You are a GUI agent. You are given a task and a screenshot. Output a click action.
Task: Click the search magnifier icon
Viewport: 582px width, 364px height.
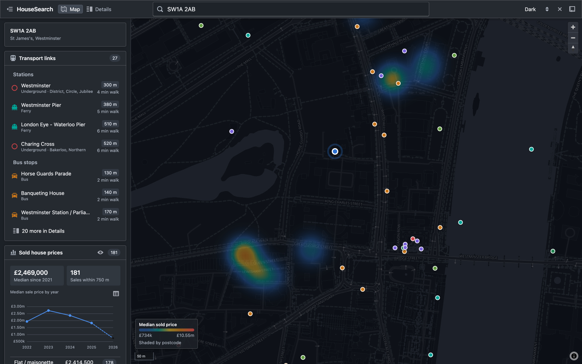click(x=160, y=9)
